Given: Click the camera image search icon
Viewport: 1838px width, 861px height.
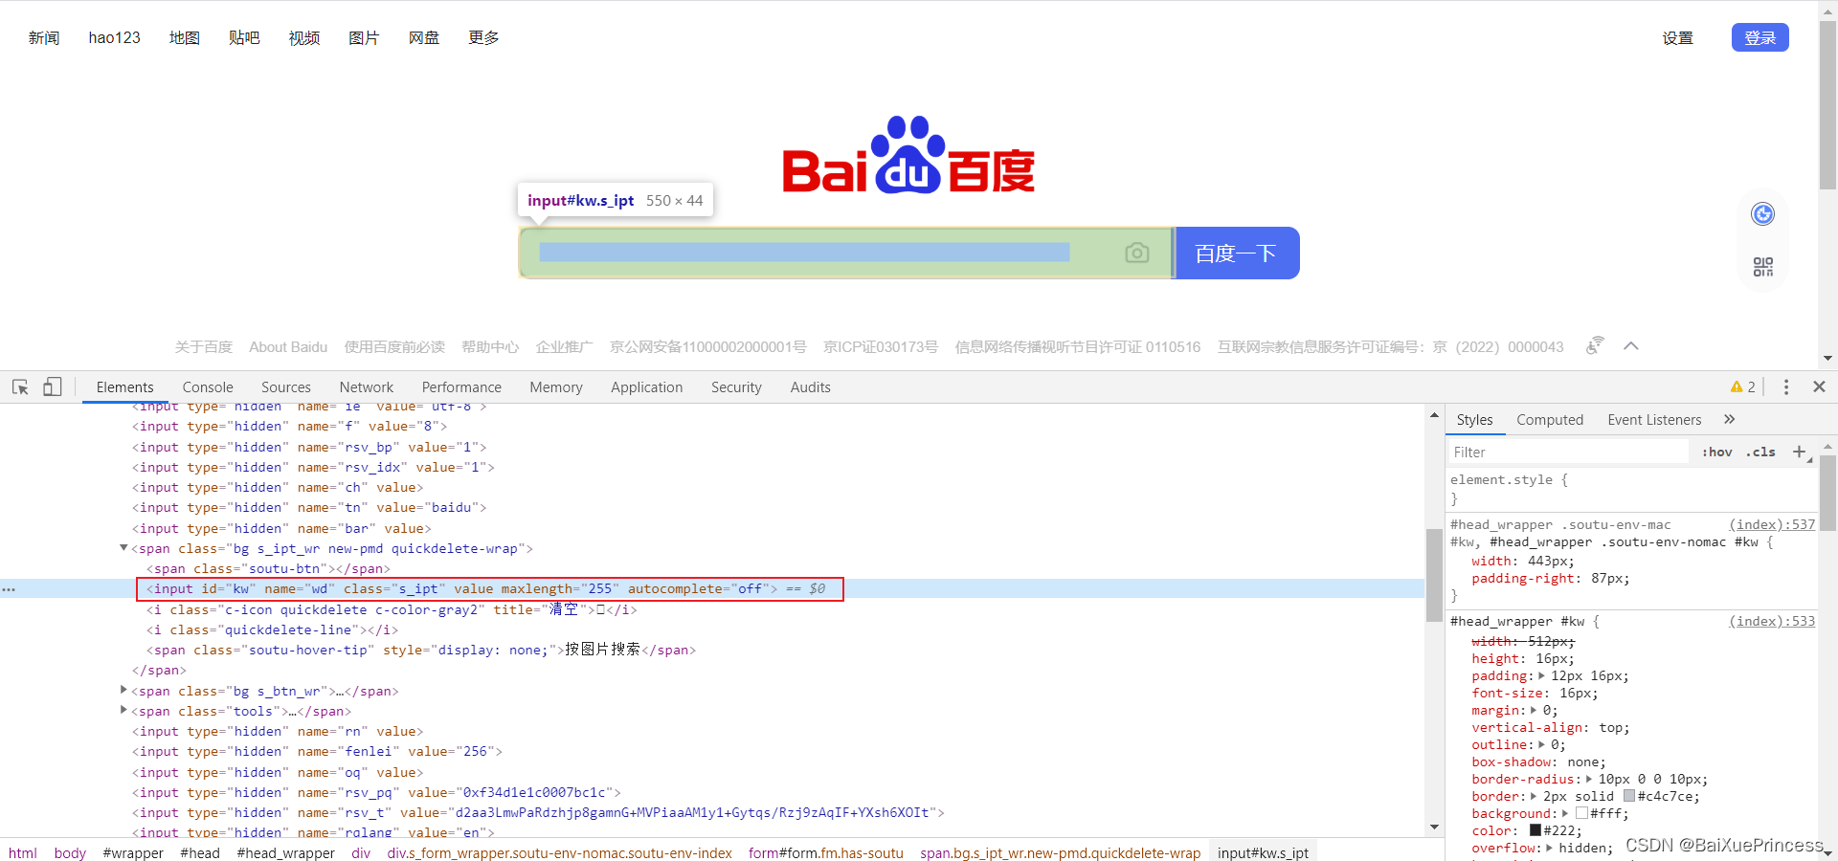Looking at the screenshot, I should pyautogui.click(x=1136, y=253).
